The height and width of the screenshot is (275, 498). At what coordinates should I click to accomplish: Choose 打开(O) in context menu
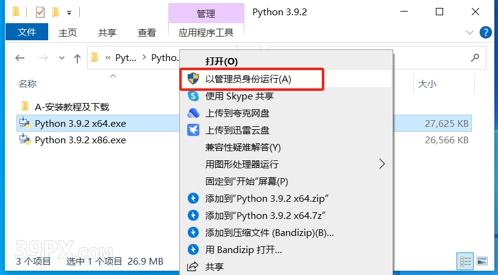click(x=286, y=62)
